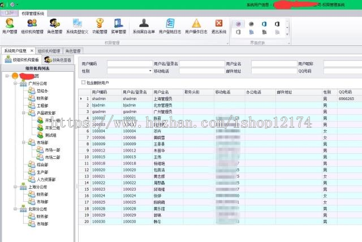Select 综合部 in the tree
Image resolution: width=362 pixels, height=242 pixels.
(42, 165)
